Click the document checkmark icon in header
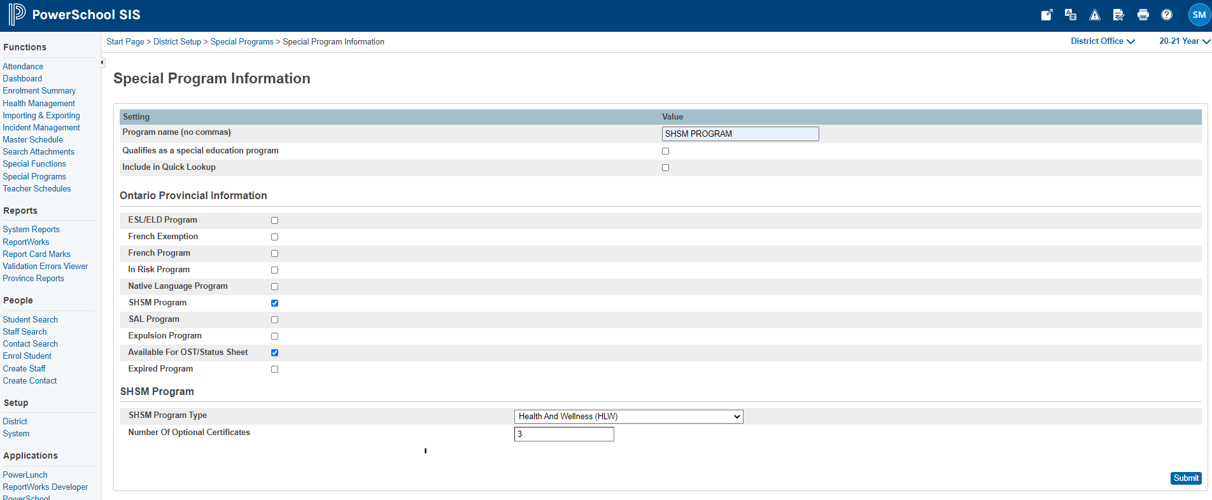 [1118, 15]
